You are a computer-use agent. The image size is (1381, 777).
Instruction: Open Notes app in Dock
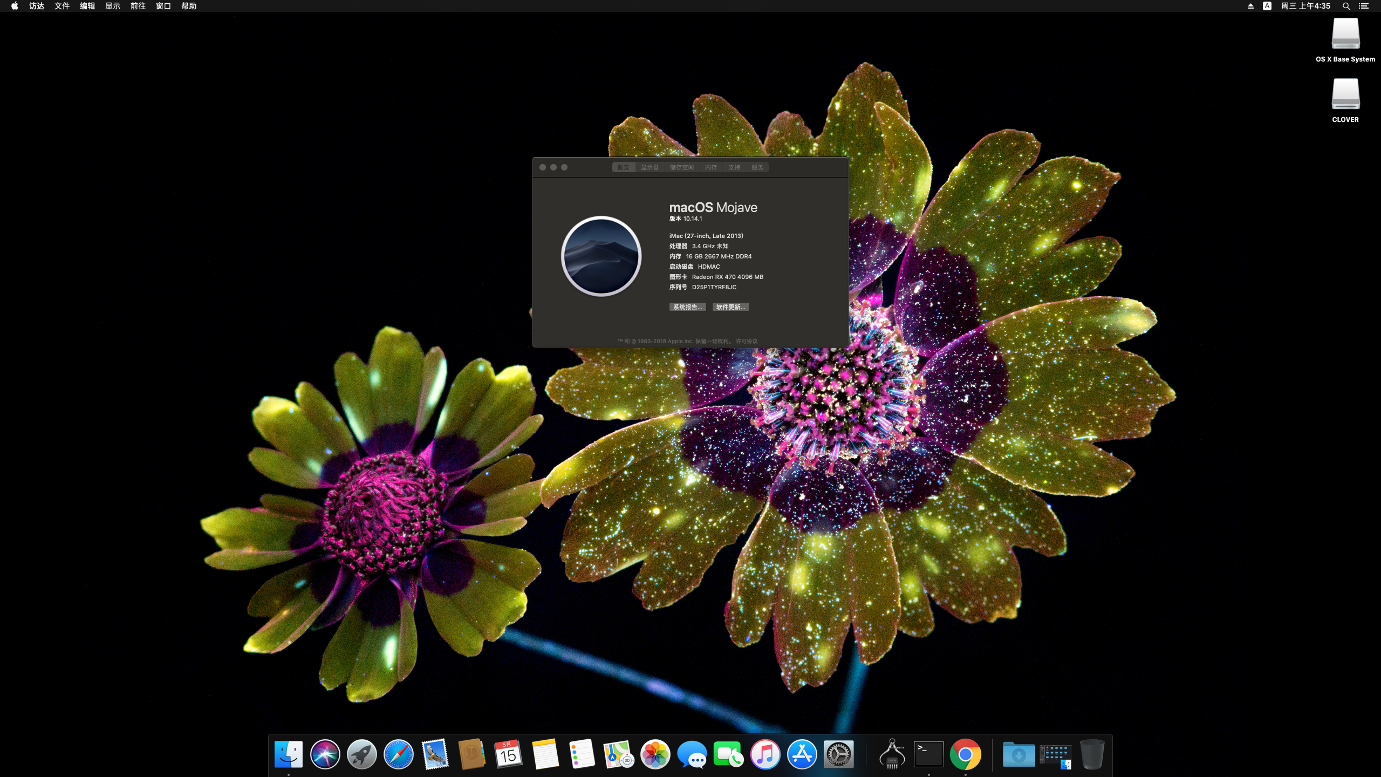[545, 754]
